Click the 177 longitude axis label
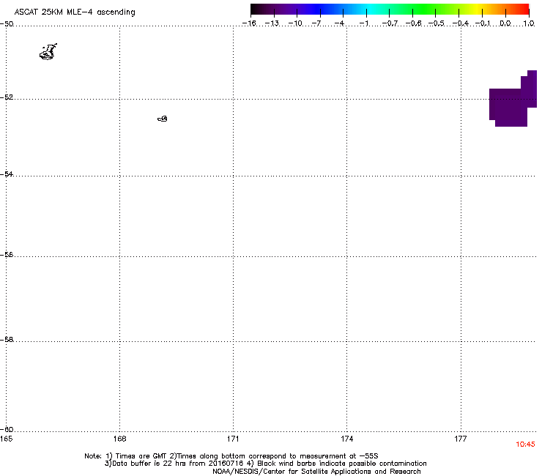The width and height of the screenshot is (542, 476). 461,439
